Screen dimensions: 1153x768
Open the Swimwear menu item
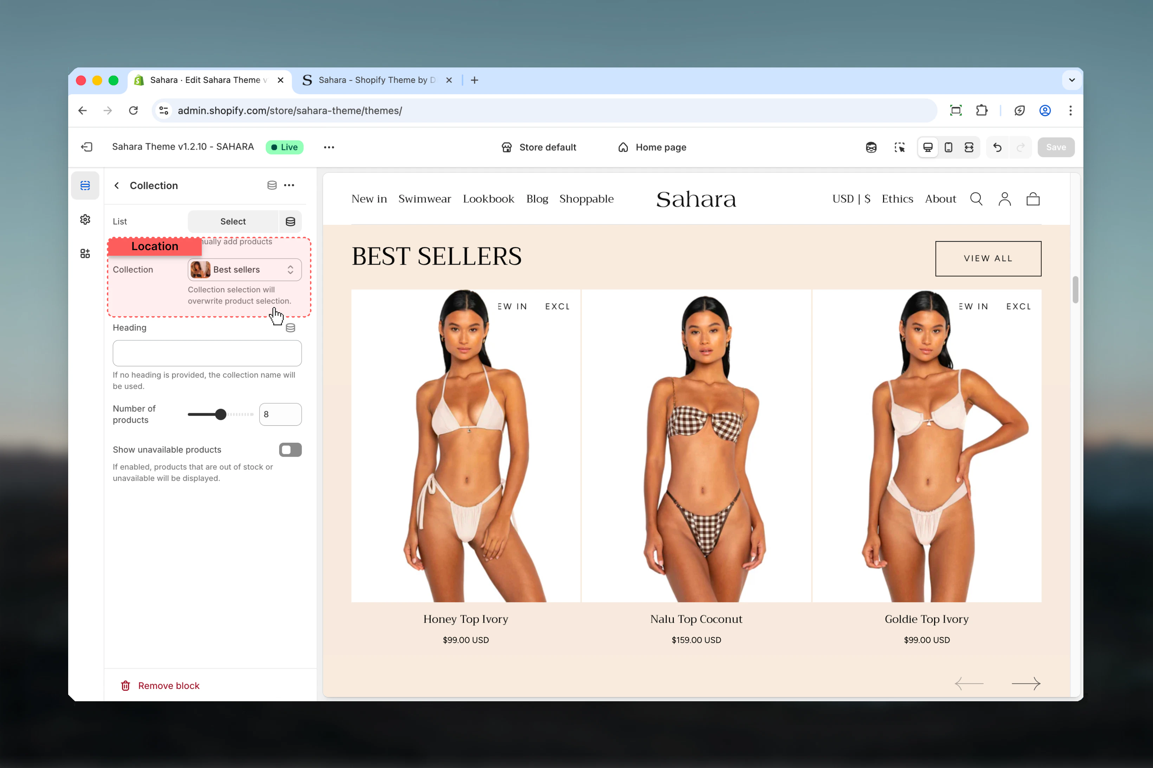click(x=424, y=199)
